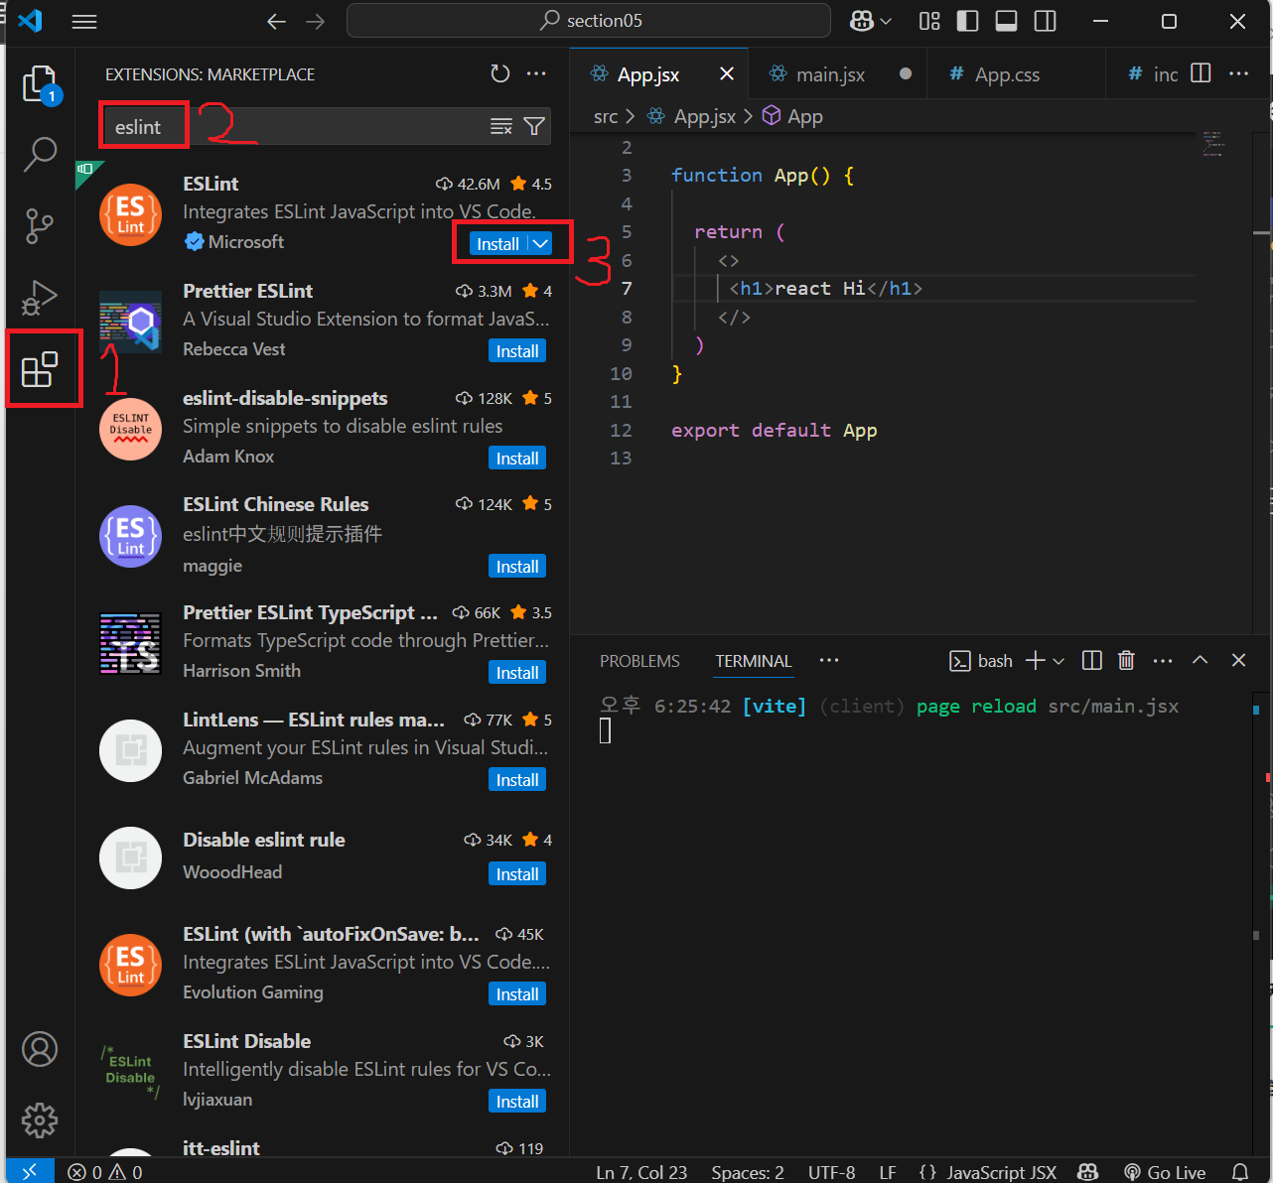
Task: Refresh the extensions marketplace list
Action: [500, 73]
